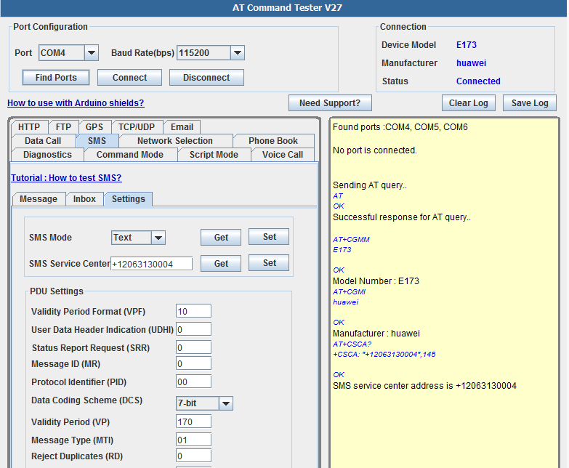The height and width of the screenshot is (468, 569).
Task: Open the Data Call tab
Action: click(43, 141)
